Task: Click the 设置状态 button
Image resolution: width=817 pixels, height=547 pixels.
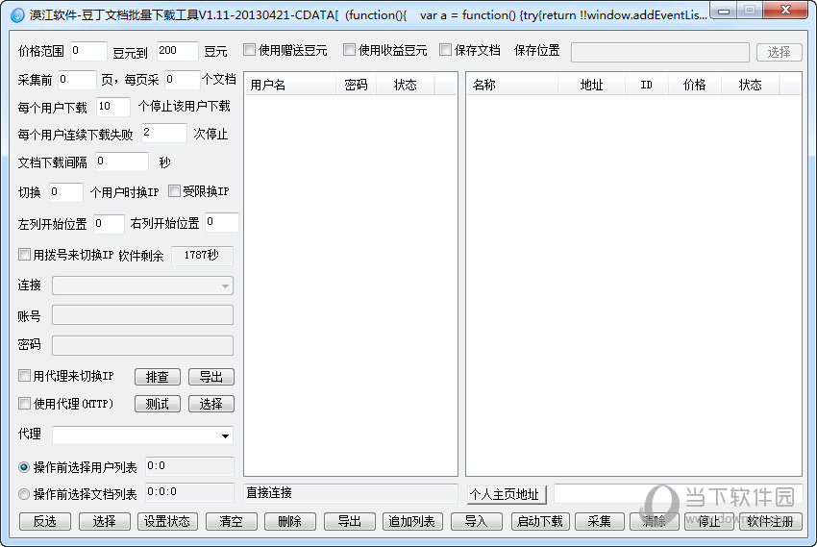Action: 167,521
